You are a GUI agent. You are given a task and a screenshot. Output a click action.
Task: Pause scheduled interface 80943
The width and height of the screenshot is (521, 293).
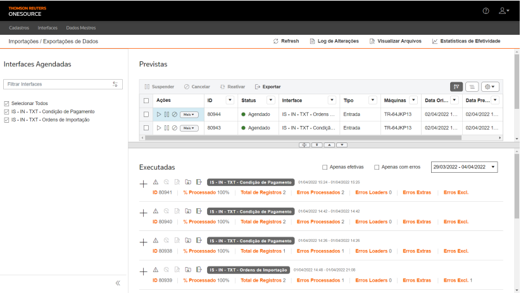click(x=166, y=128)
